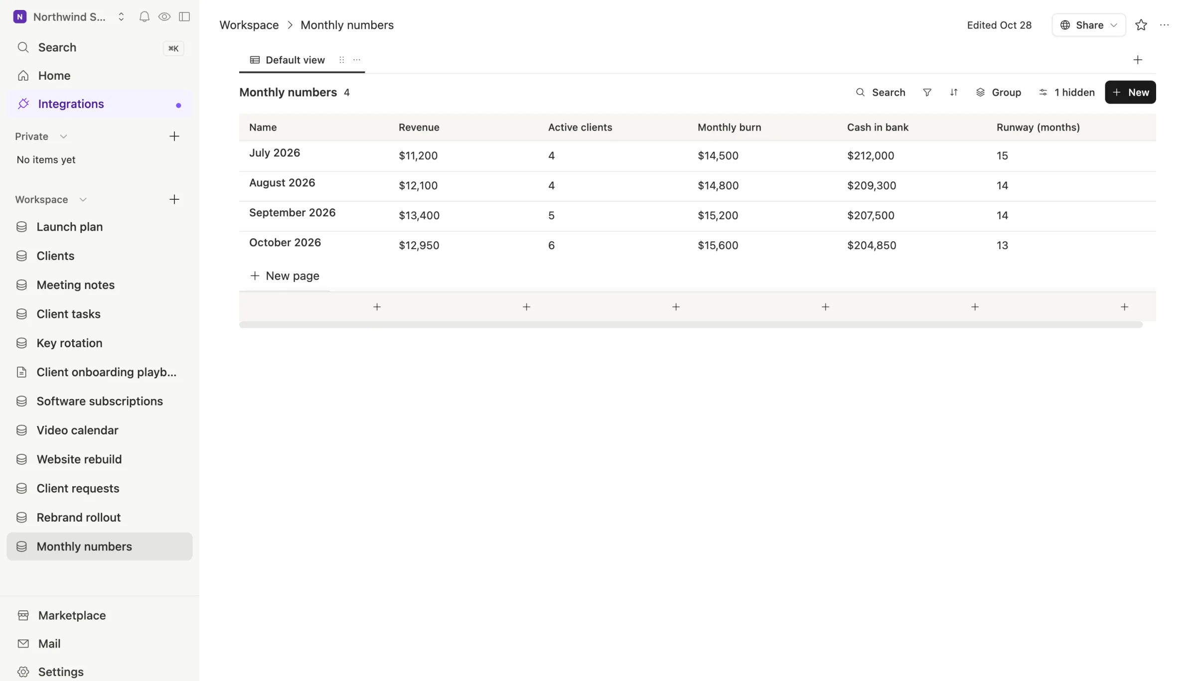Open Settings from sidebar

tap(100, 672)
